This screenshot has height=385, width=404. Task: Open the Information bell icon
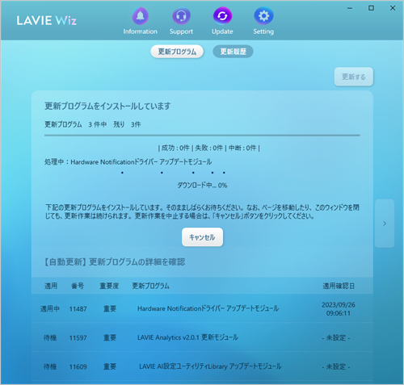pos(141,16)
